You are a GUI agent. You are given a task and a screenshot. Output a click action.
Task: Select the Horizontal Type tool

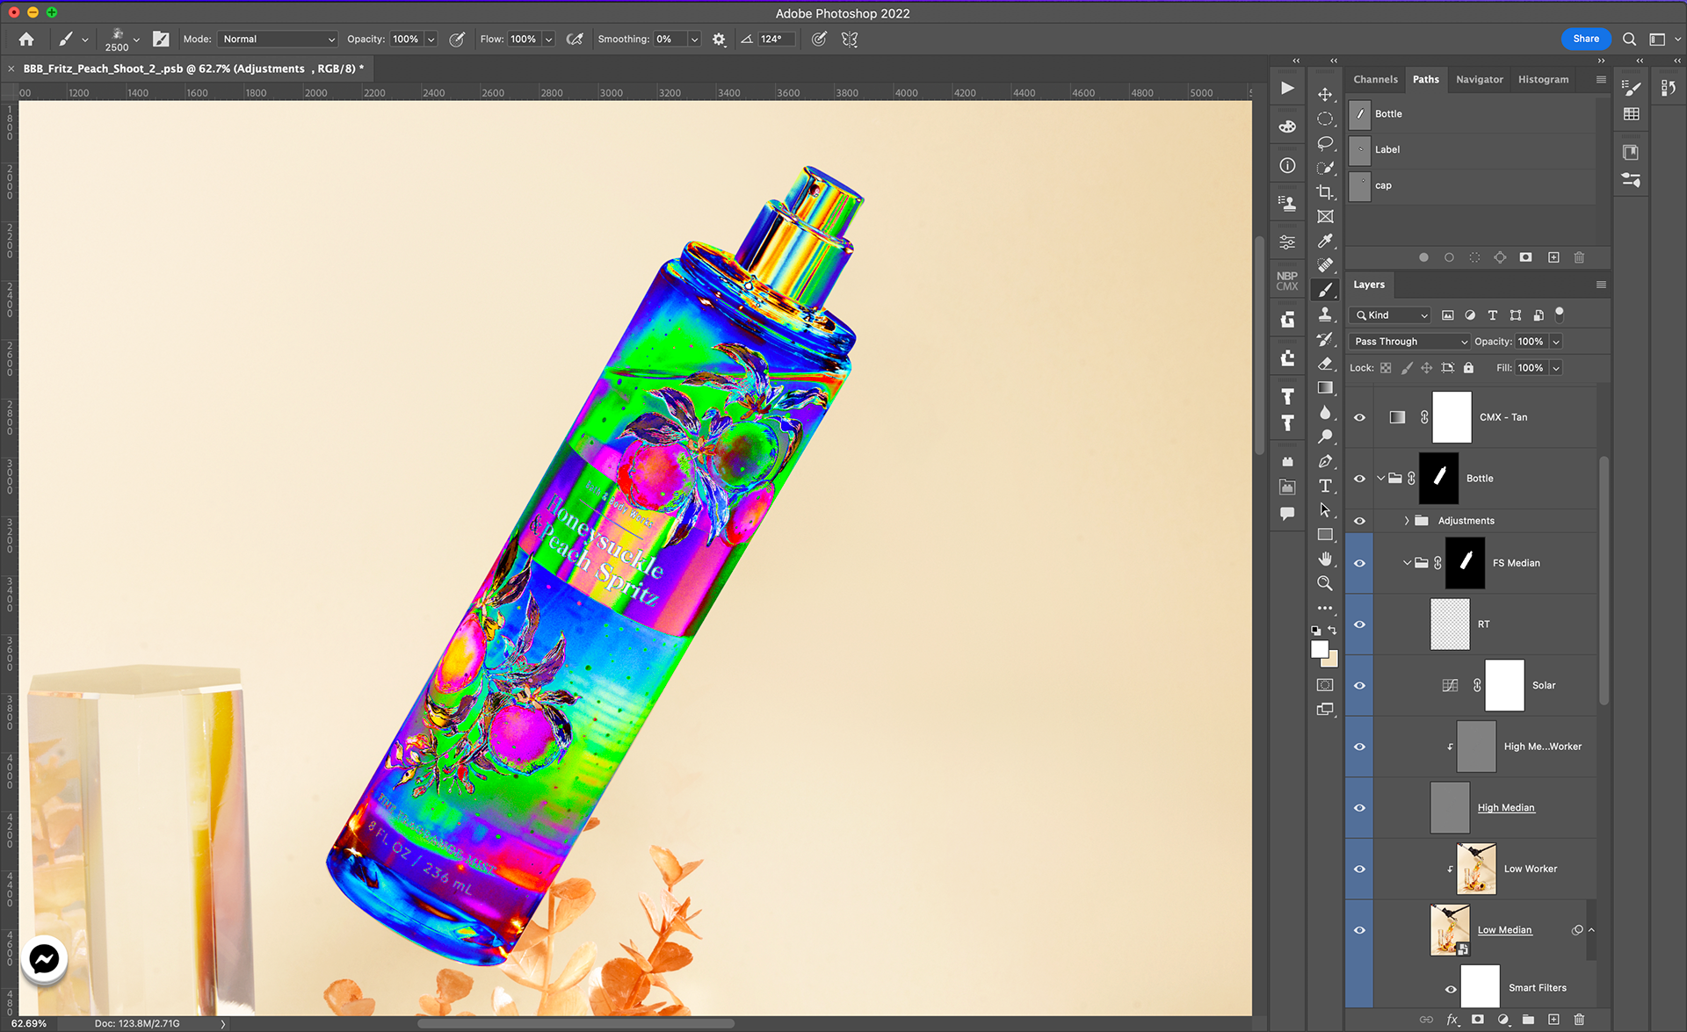[1325, 486]
